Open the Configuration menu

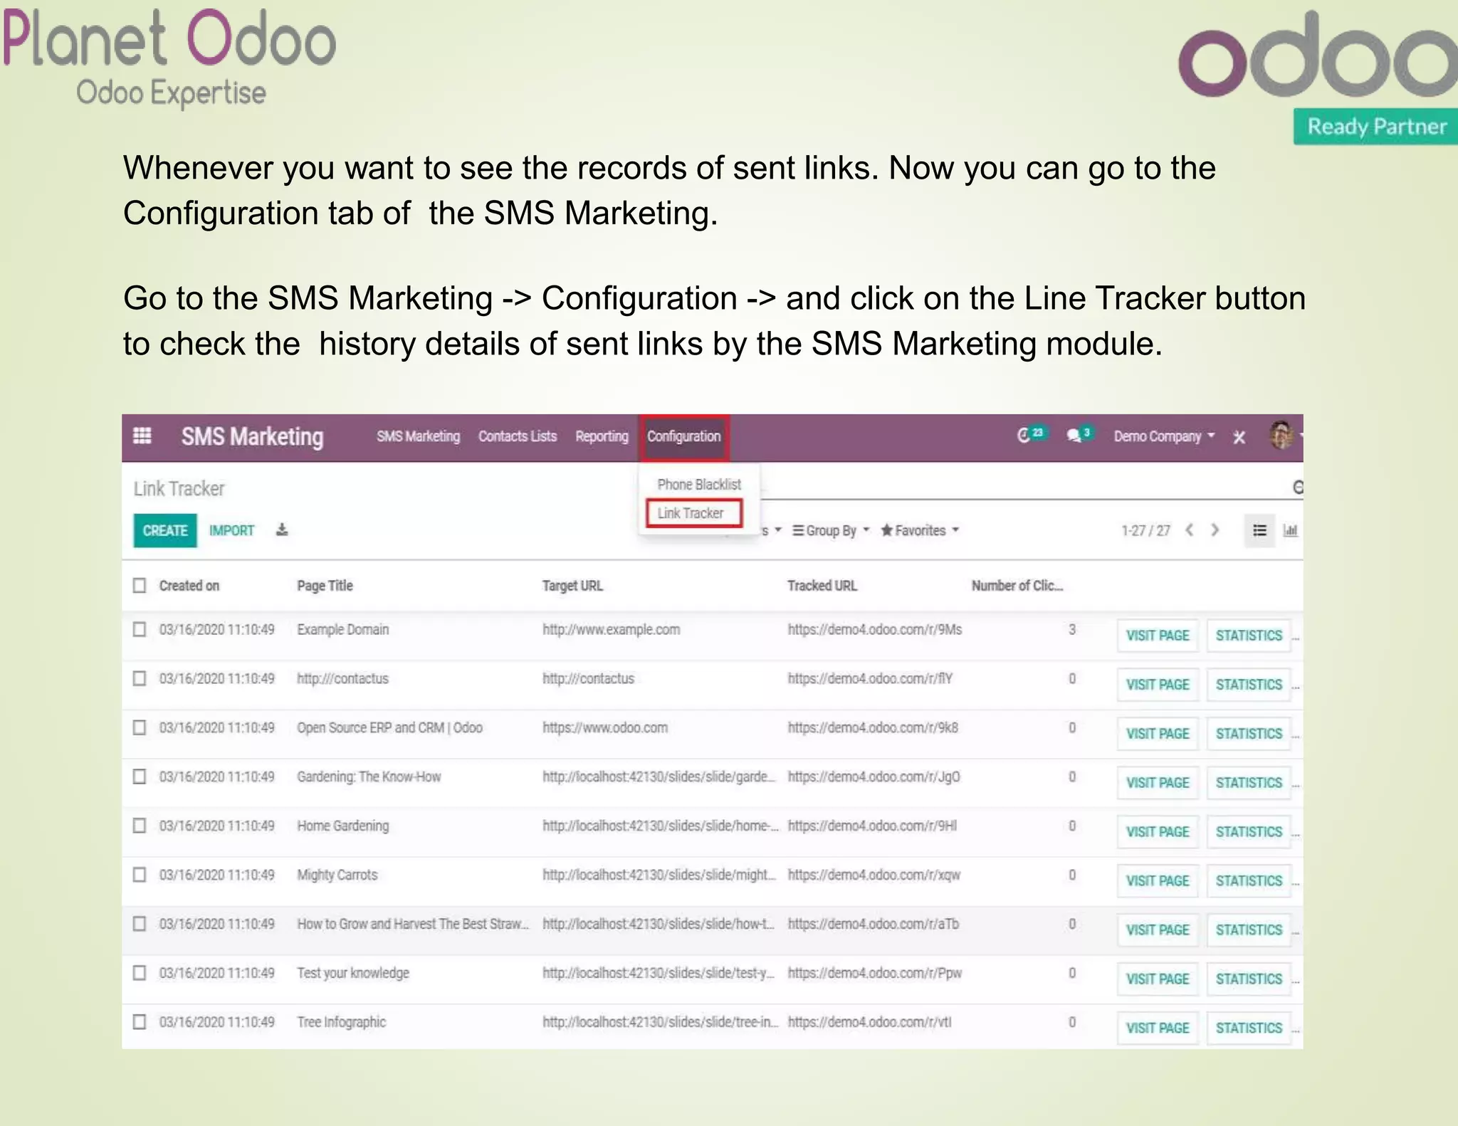coord(684,436)
